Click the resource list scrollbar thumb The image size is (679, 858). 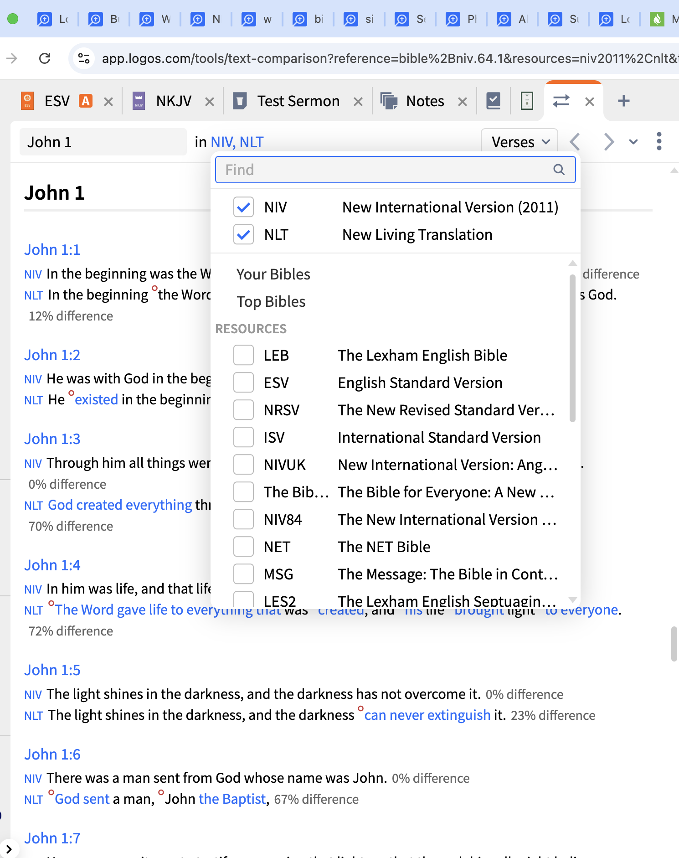pos(573,348)
